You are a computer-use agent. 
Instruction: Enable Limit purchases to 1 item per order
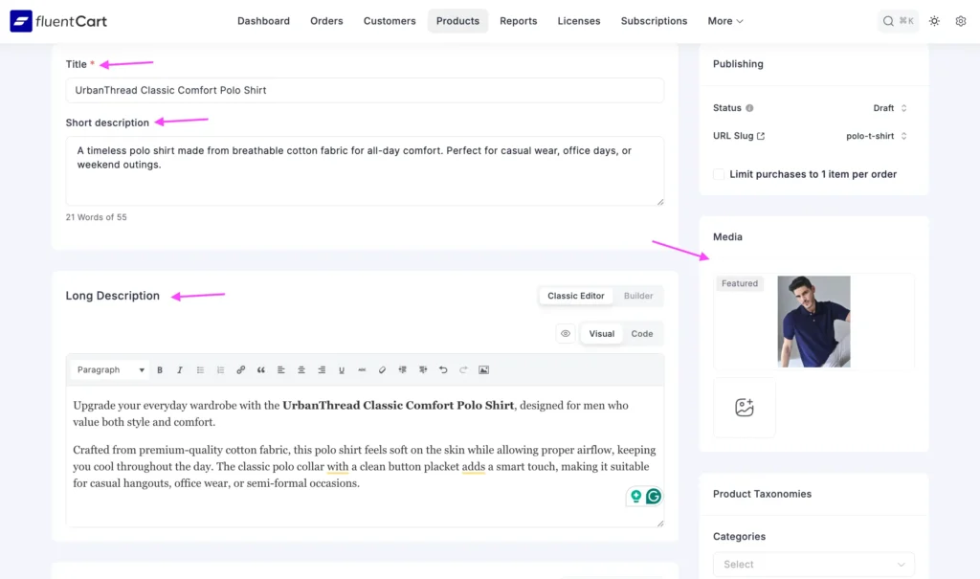click(719, 174)
